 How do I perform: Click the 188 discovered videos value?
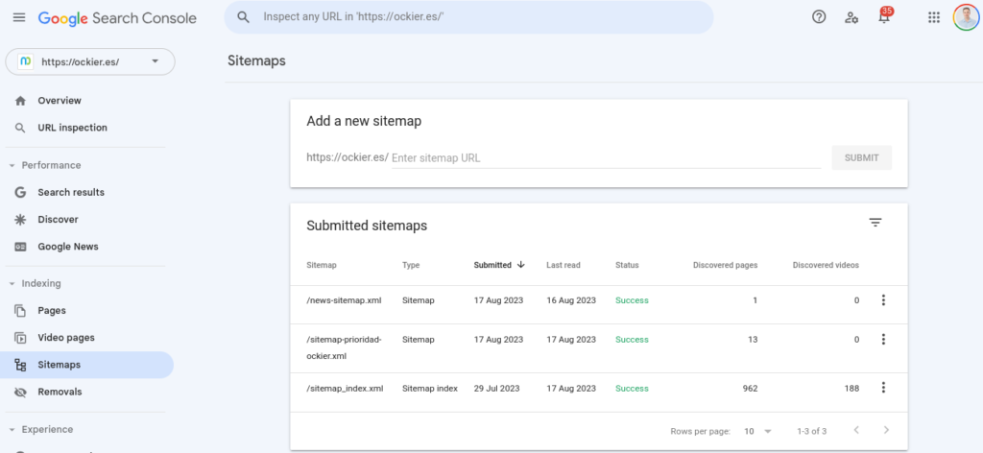coord(851,389)
